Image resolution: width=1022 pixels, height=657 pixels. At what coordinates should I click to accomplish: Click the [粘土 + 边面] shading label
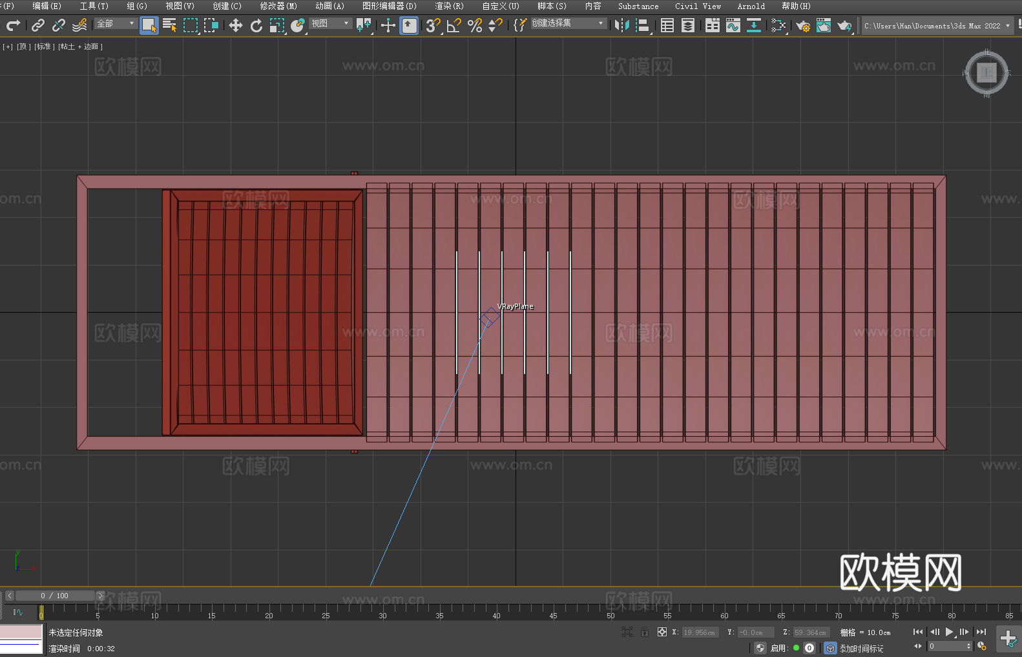pos(80,47)
